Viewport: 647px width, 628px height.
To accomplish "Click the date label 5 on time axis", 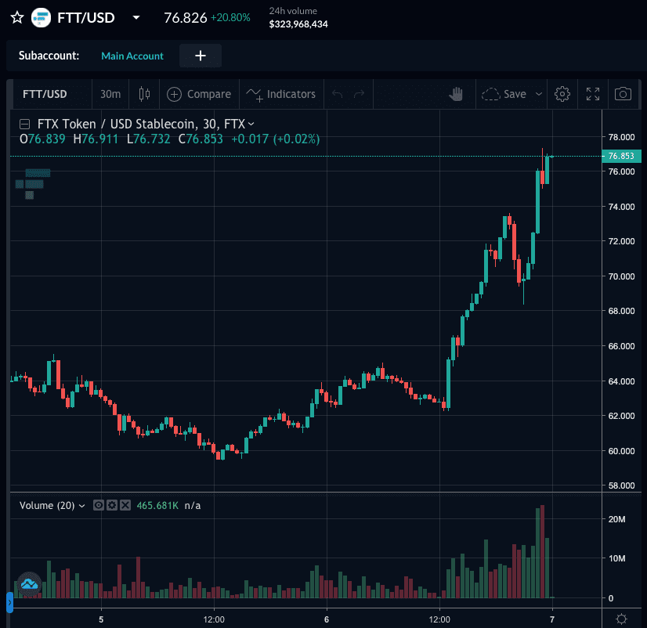I will (x=101, y=619).
